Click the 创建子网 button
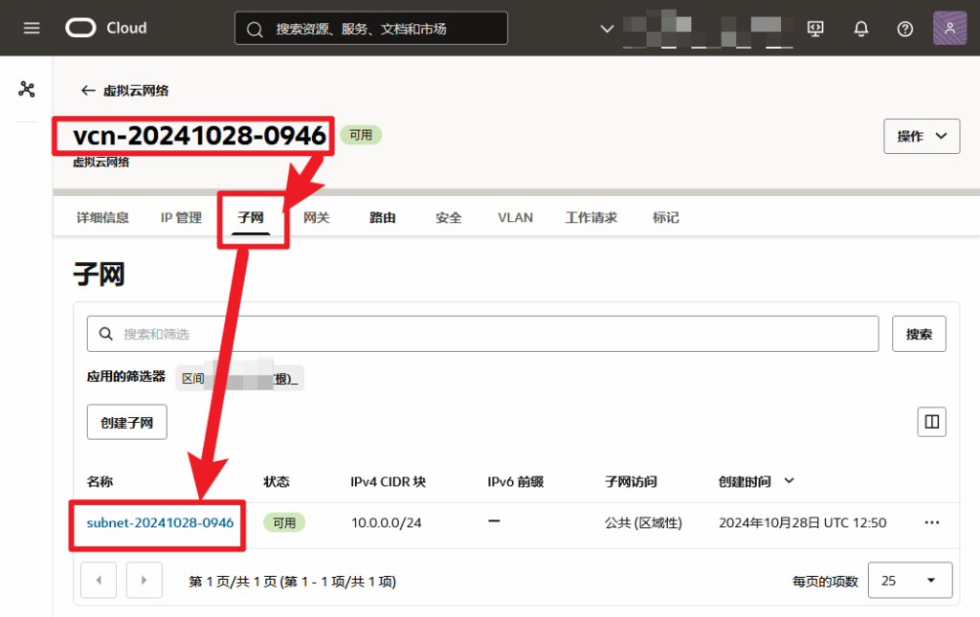Viewport: 980px width, 617px height. [127, 422]
